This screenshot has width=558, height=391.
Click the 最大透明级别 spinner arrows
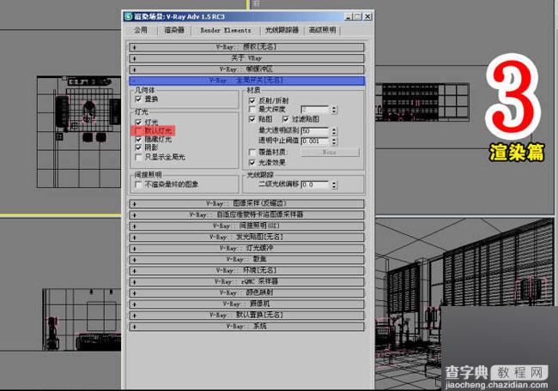[334, 131]
